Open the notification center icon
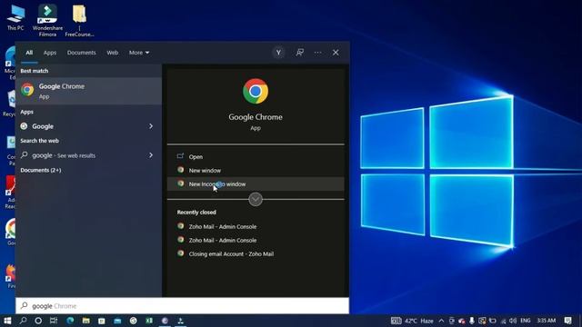This screenshot has width=582, height=327. pyautogui.click(x=567, y=321)
